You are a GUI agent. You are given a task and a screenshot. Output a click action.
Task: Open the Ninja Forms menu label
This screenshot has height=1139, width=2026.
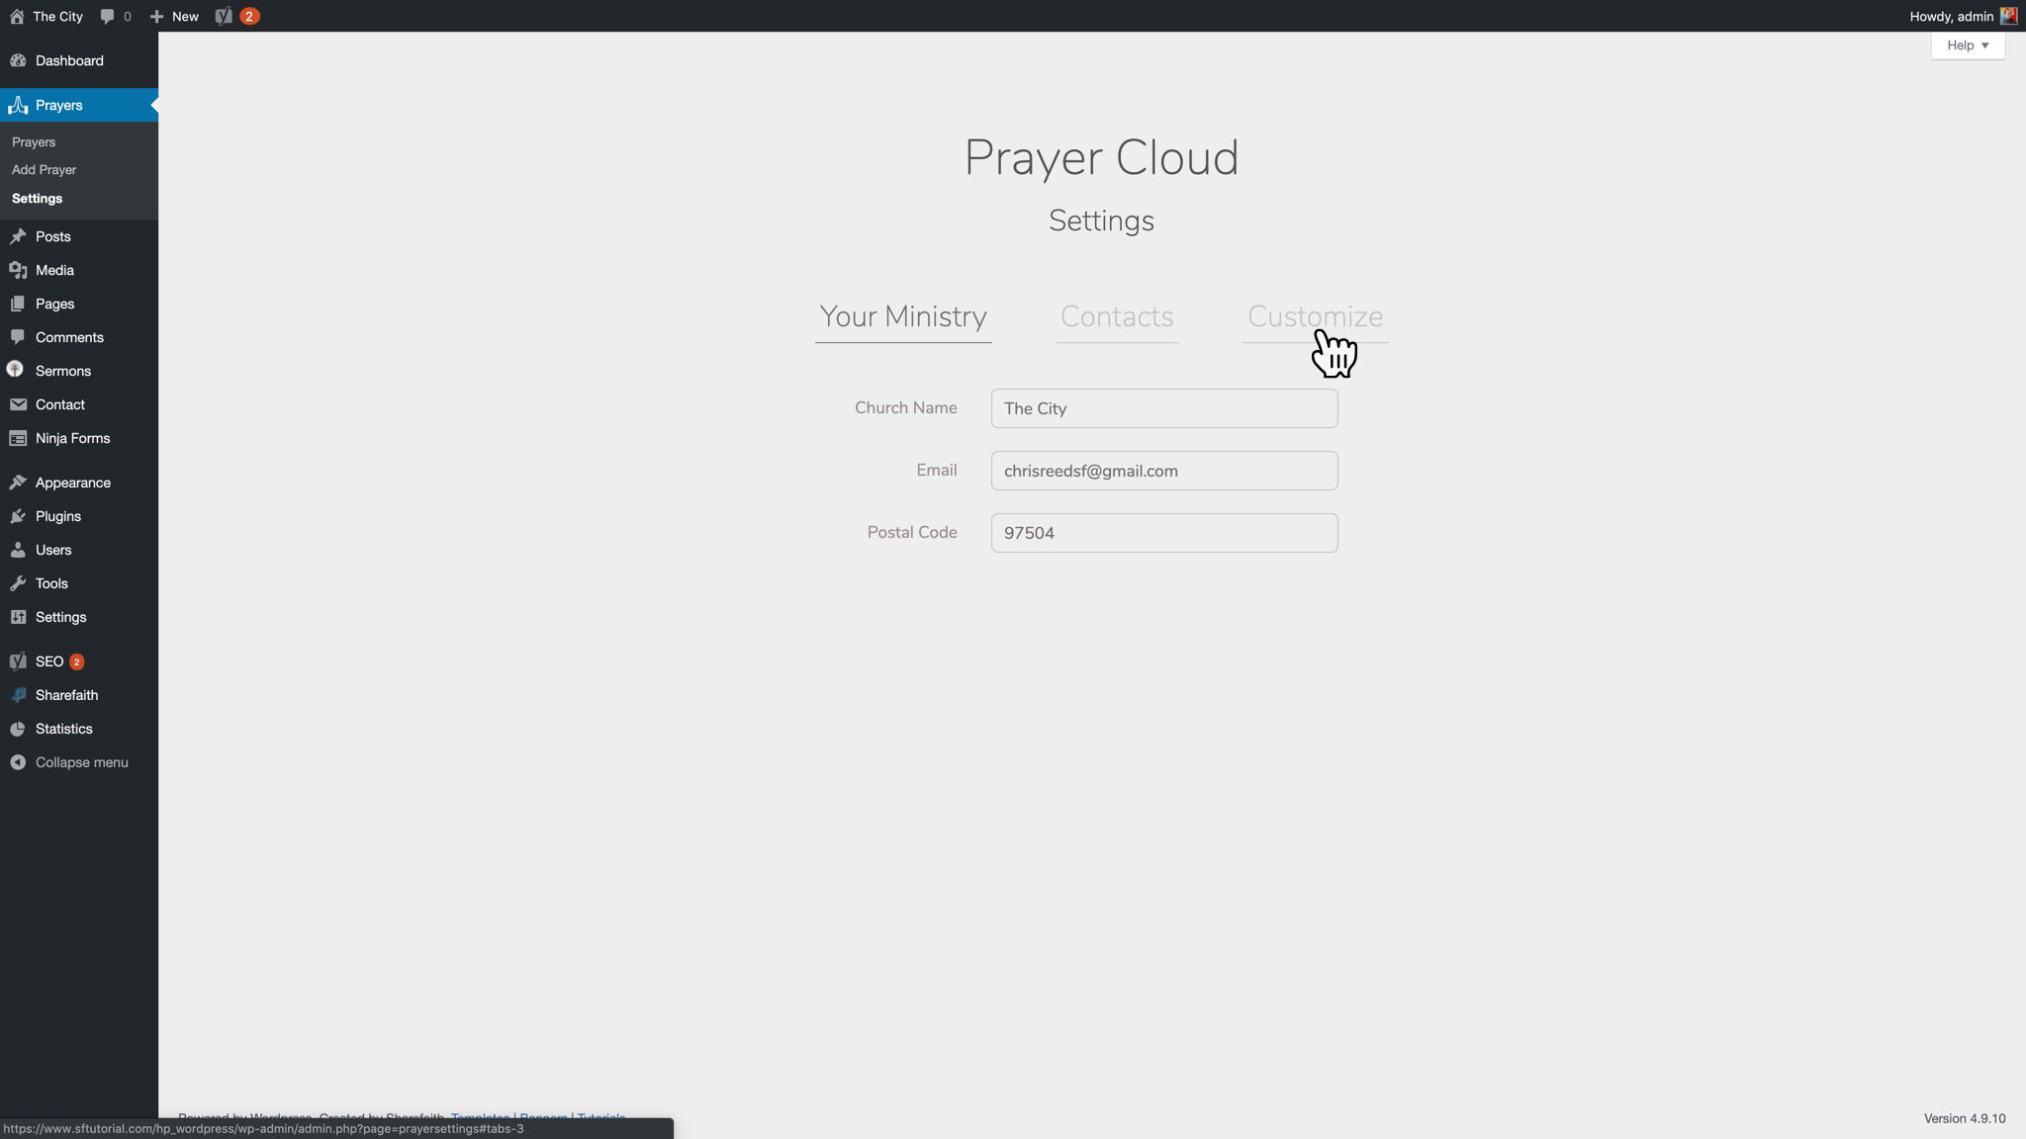coord(72,438)
